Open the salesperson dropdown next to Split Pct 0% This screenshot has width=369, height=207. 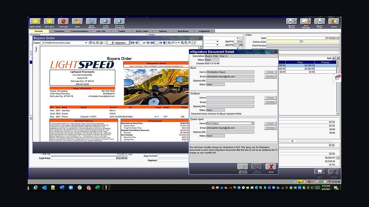click(x=217, y=45)
